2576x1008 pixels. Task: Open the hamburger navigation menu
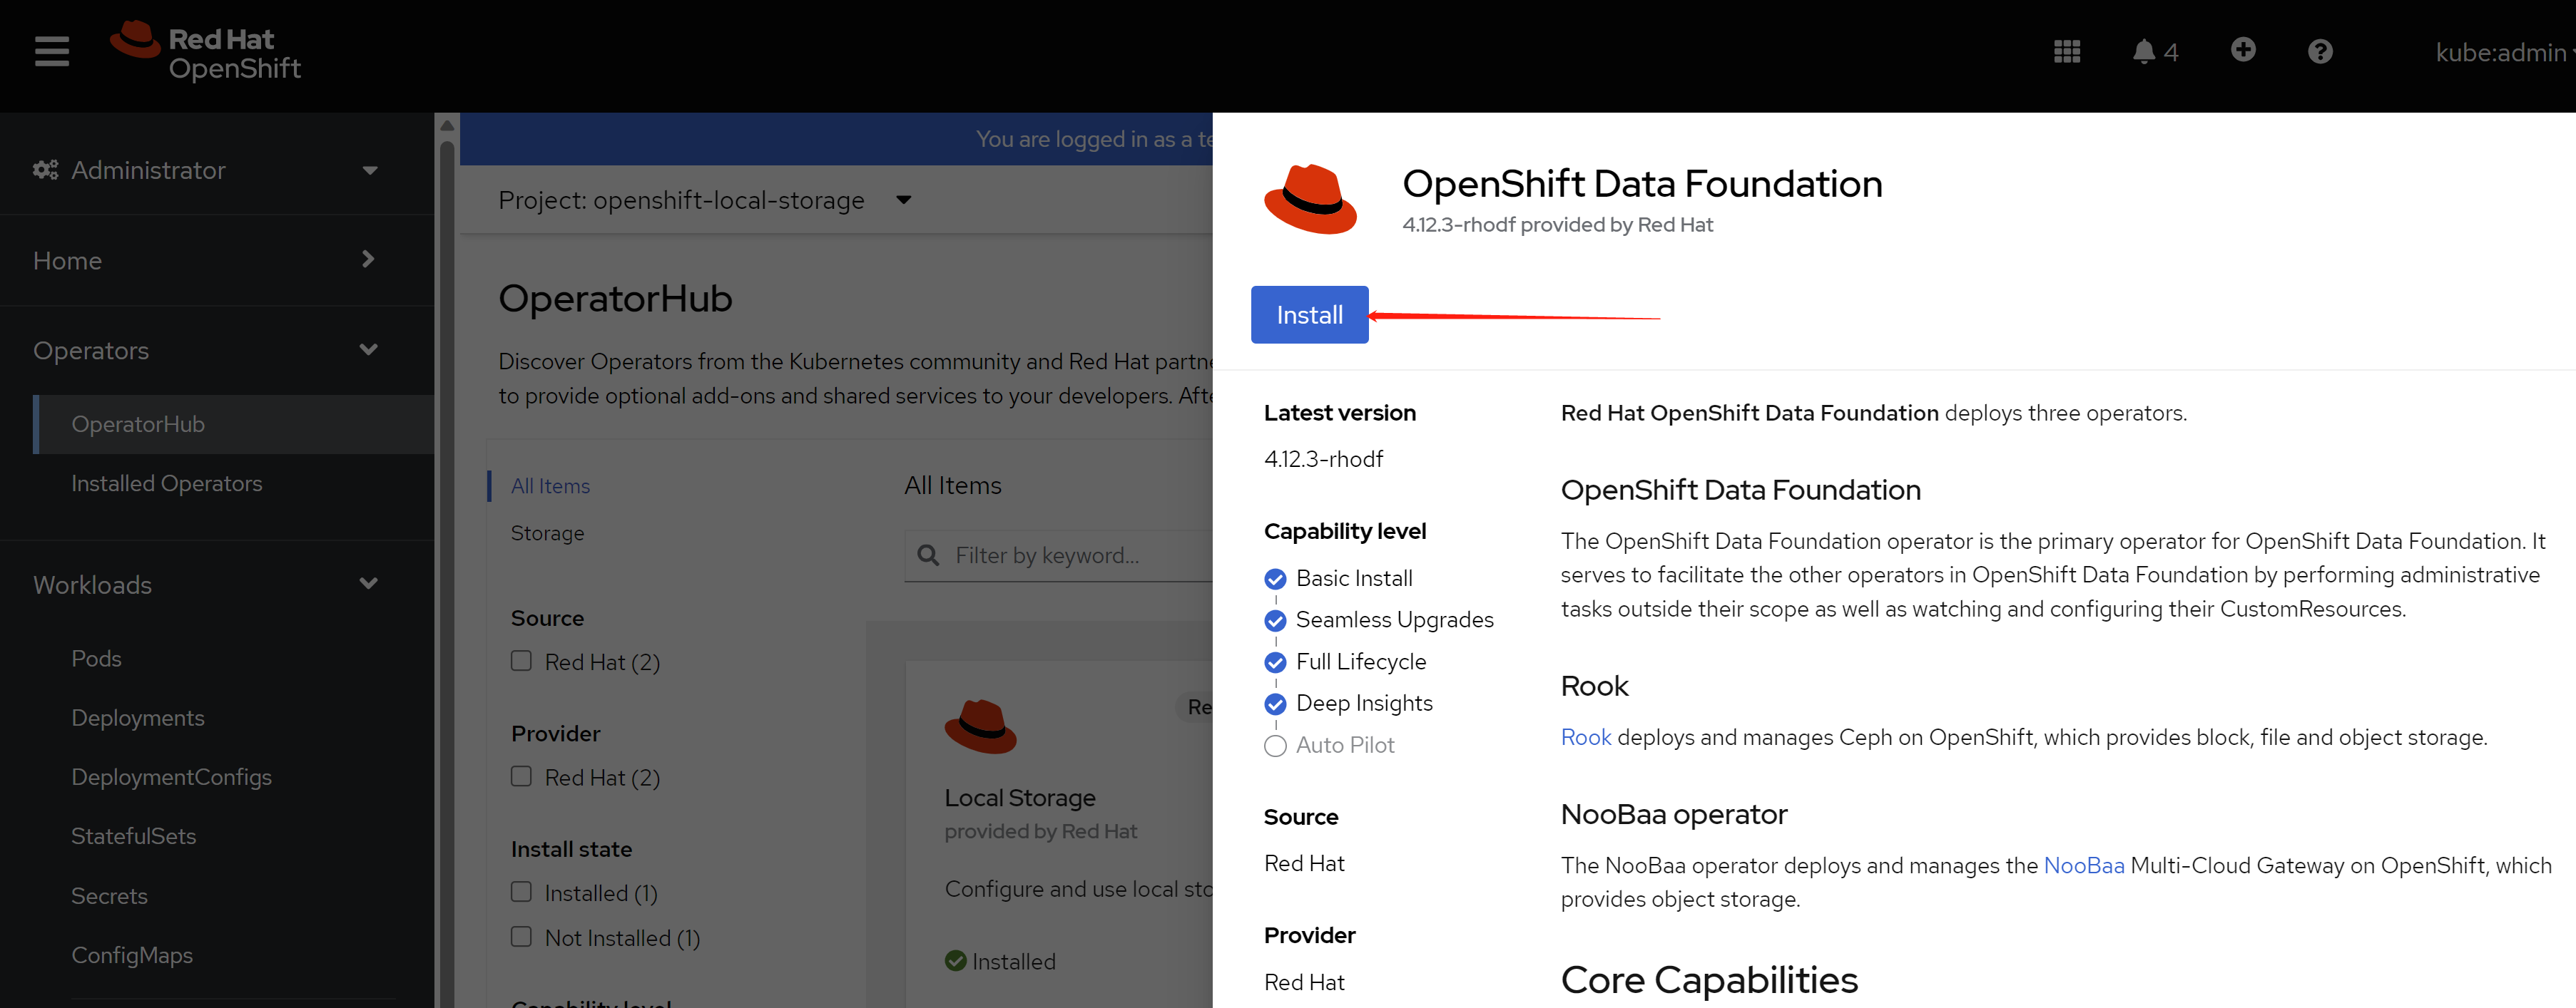pos(51,51)
